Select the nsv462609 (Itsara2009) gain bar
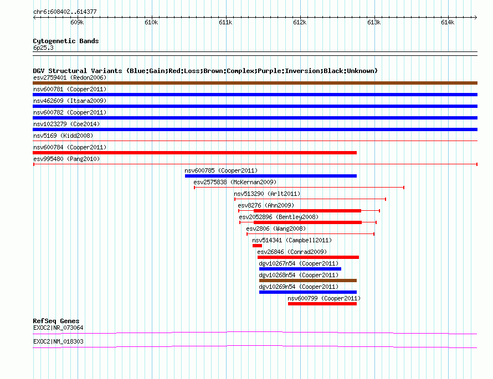The height and width of the screenshot is (379, 493). 255,106
